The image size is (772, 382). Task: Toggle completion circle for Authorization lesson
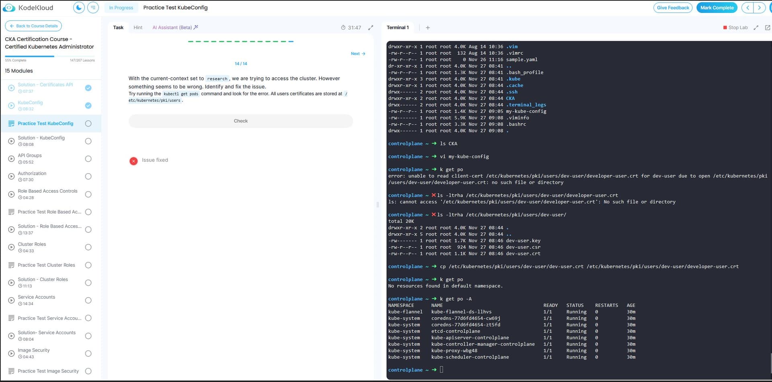[88, 177]
